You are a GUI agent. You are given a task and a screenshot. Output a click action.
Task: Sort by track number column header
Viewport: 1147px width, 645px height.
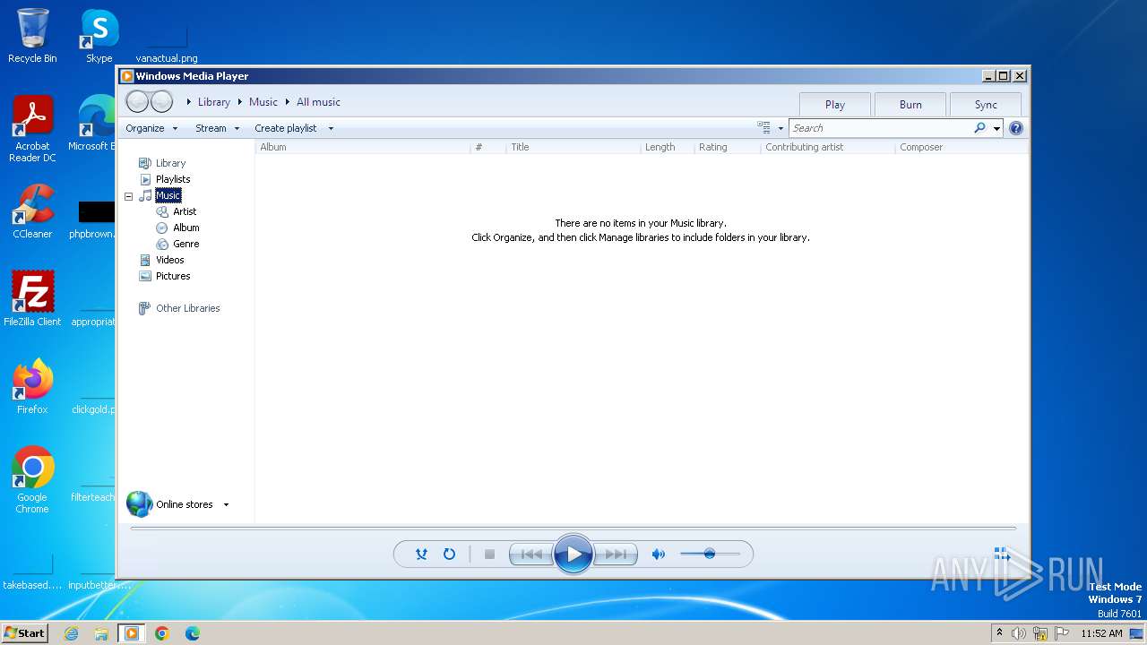487,147
